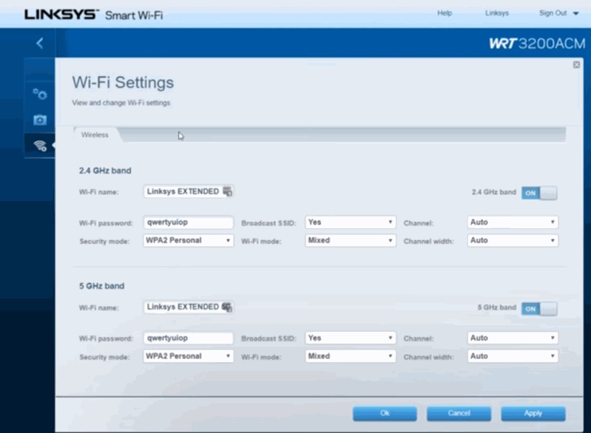
Task: Open the connectivity gears icon in sidebar
Action: point(40,94)
